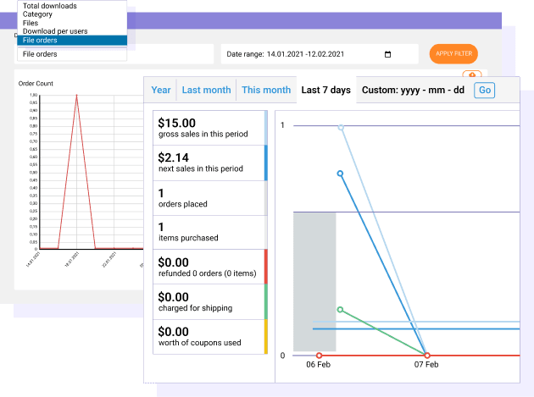Click the calendar icon in date range field

click(x=388, y=55)
